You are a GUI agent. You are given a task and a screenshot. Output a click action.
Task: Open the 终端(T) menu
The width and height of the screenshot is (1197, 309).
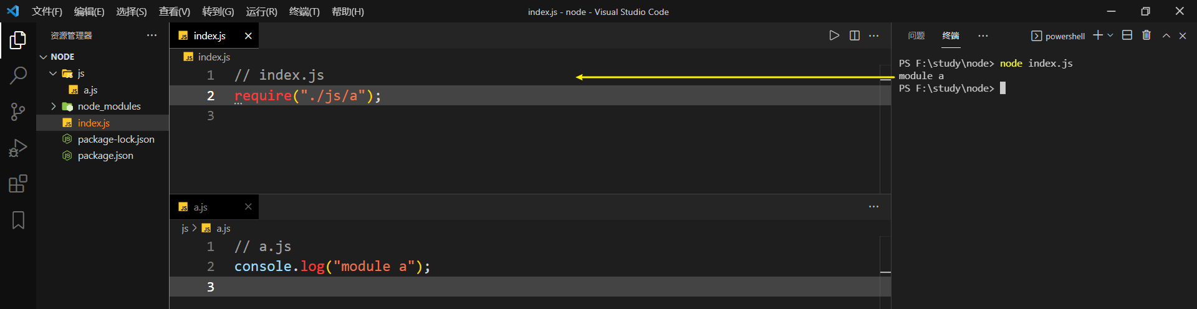[304, 12]
